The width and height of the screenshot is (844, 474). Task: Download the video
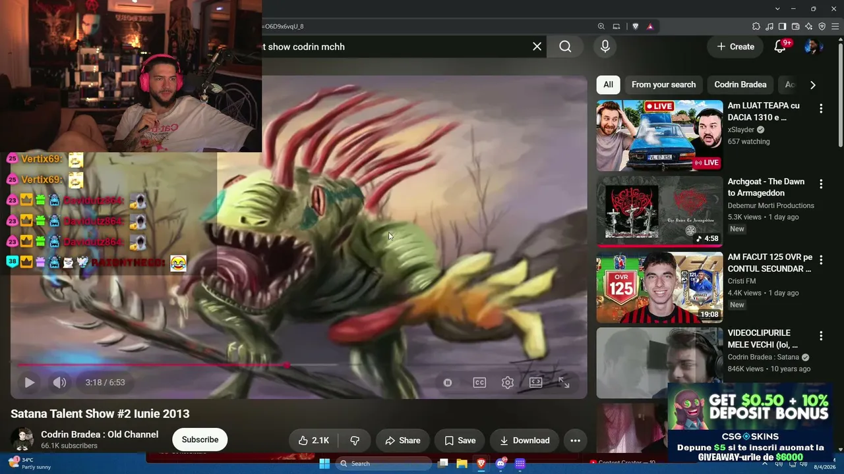pyautogui.click(x=525, y=440)
